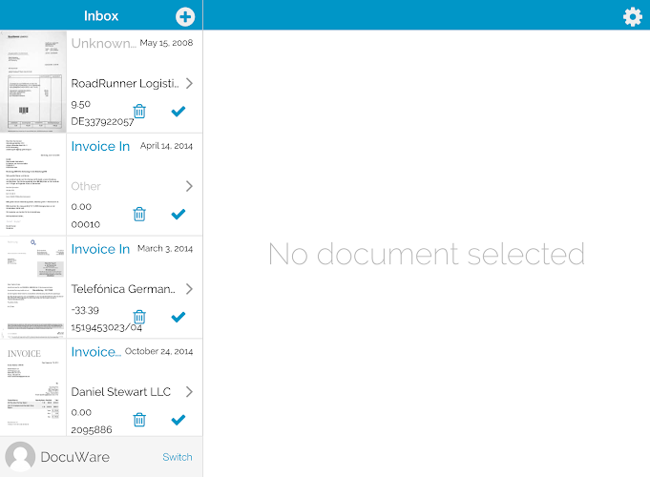Select Invoice In label dated March 3
Viewport: 650px width, 477px height.
tap(100, 249)
